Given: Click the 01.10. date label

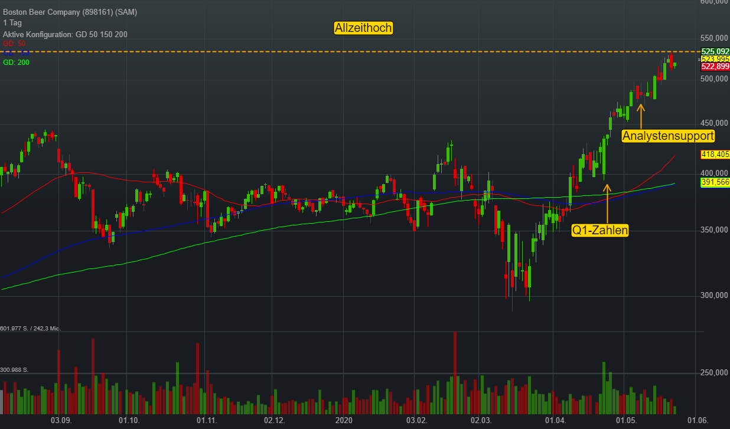Looking at the screenshot, I should coord(128,421).
